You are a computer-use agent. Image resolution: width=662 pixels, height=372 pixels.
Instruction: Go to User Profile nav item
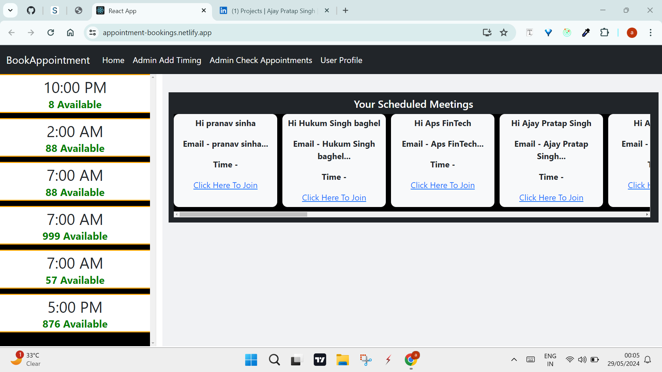pyautogui.click(x=341, y=60)
